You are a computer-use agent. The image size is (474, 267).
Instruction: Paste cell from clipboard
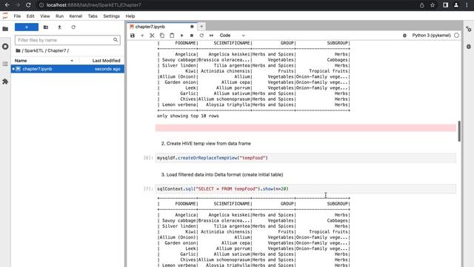[x=172, y=36]
